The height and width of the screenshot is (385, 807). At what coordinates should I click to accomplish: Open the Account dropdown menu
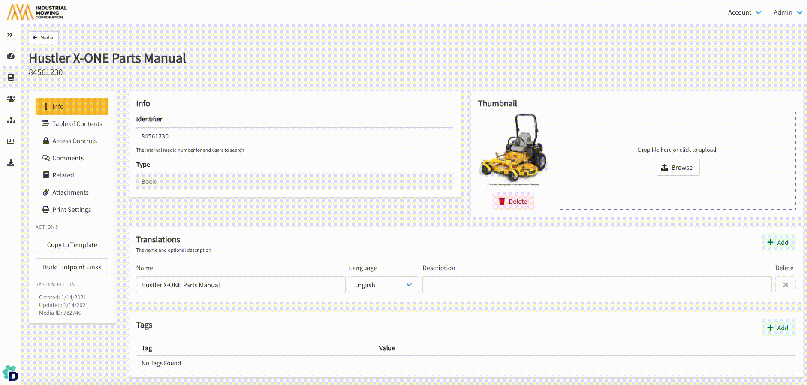point(744,12)
